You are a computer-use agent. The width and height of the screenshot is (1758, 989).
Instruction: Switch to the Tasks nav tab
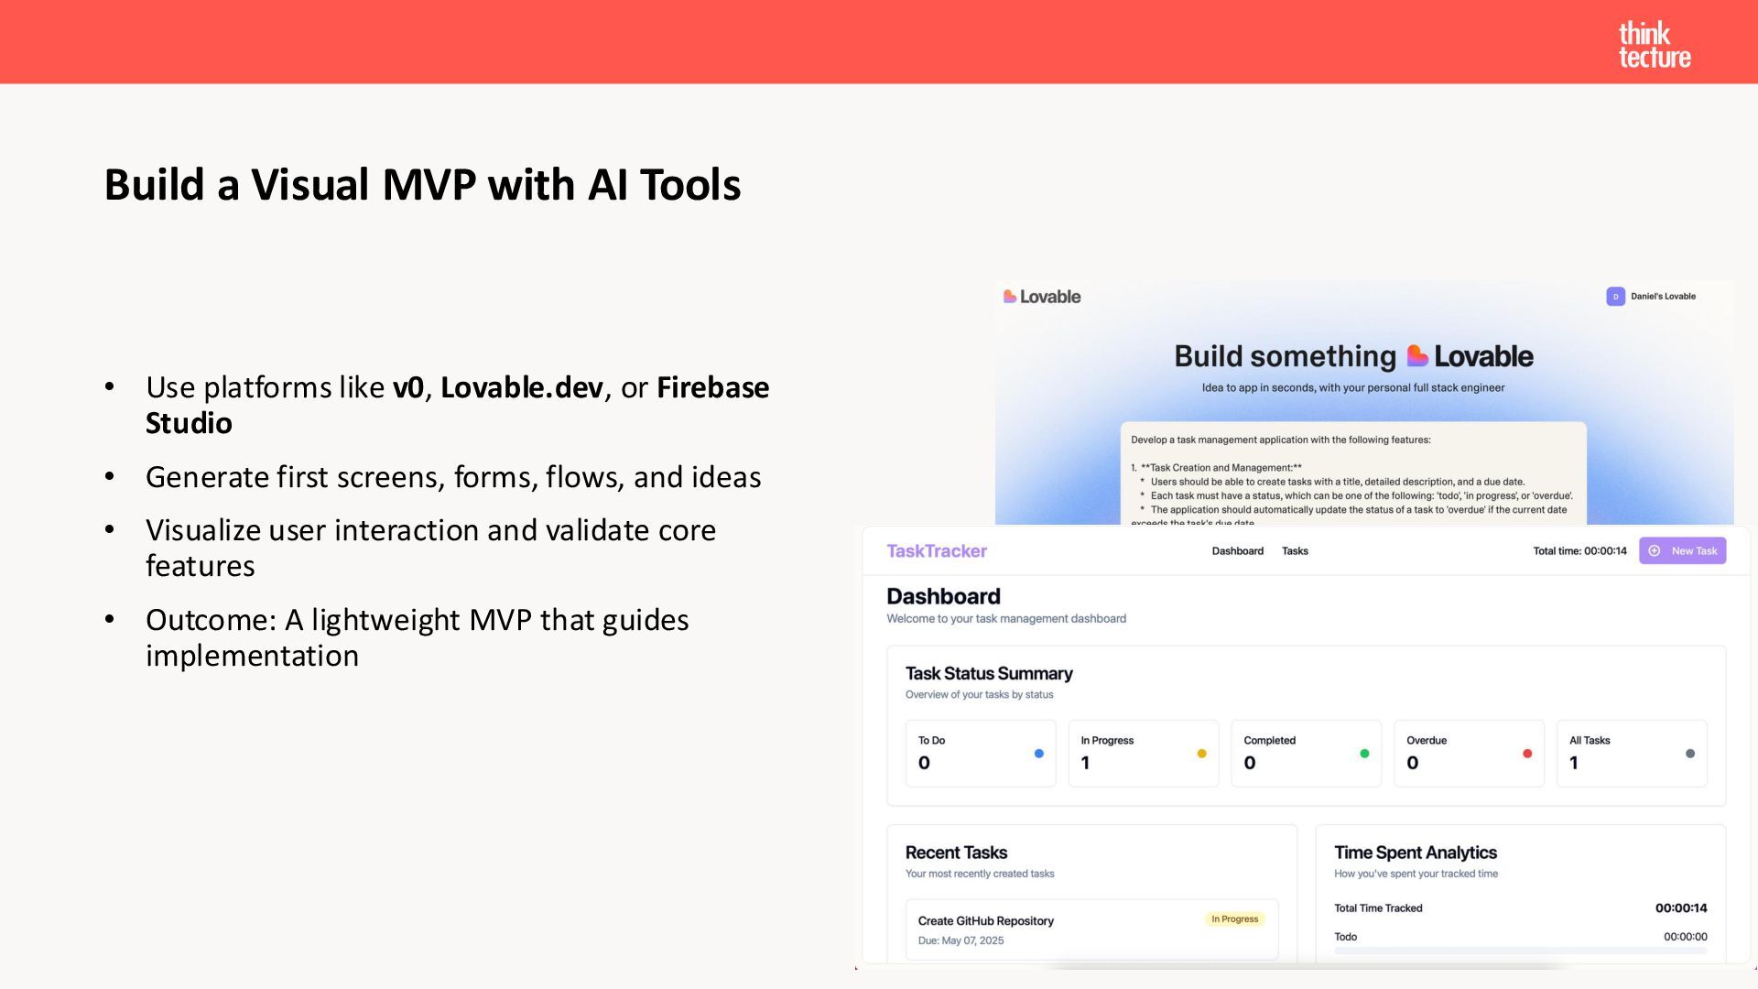pyautogui.click(x=1295, y=551)
